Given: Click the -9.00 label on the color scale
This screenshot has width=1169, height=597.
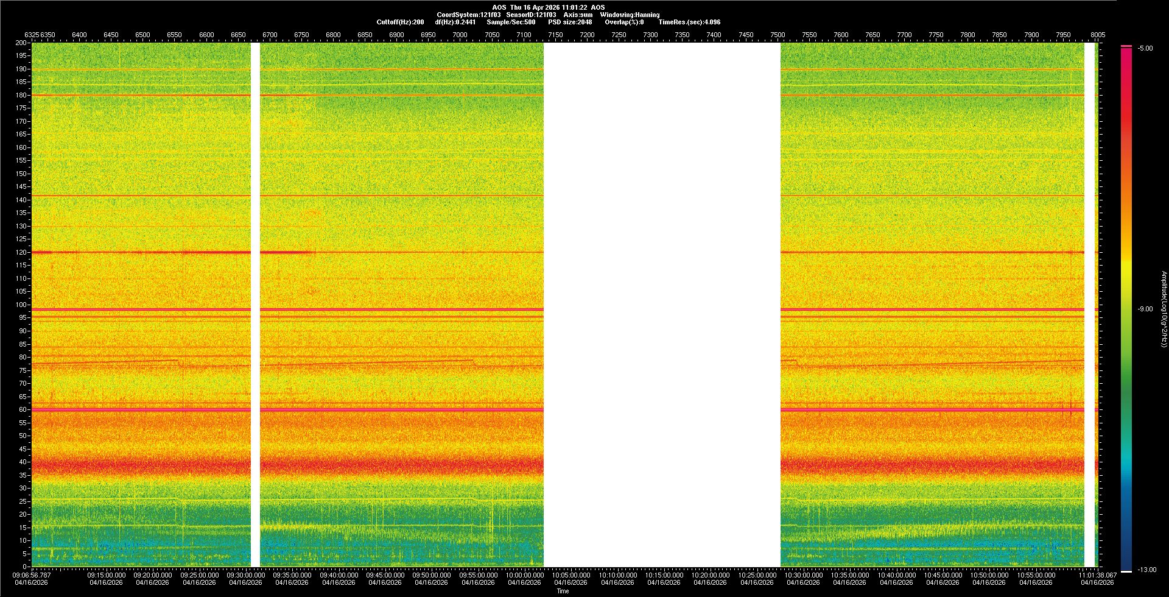Looking at the screenshot, I should [x=1145, y=309].
